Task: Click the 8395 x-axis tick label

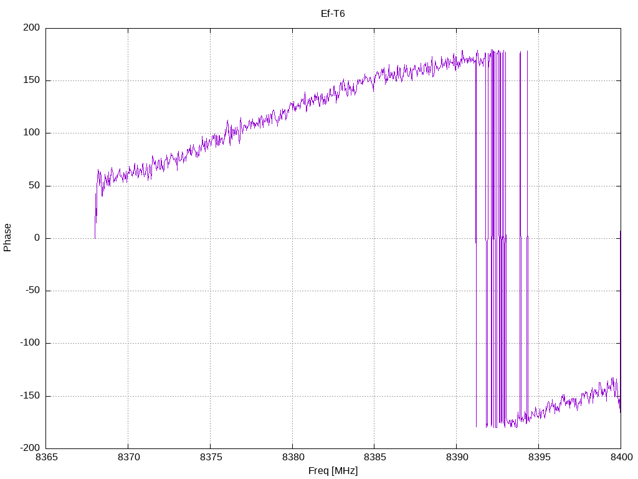Action: (539, 457)
